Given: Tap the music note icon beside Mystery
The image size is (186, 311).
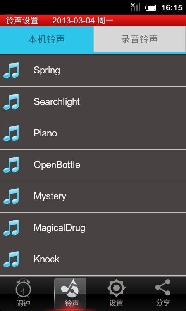Looking at the screenshot, I should click(11, 196).
